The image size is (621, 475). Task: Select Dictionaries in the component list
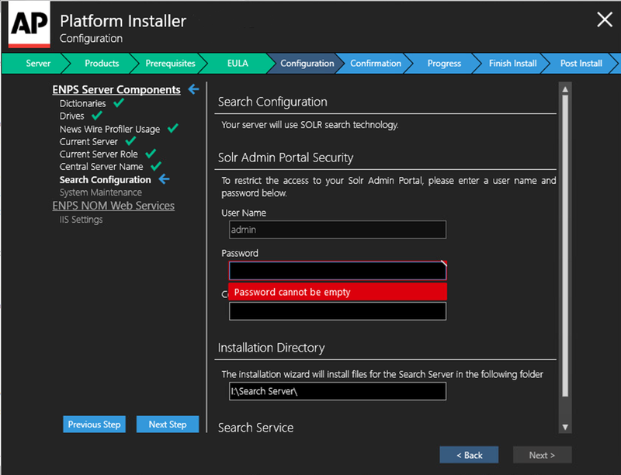pos(83,103)
